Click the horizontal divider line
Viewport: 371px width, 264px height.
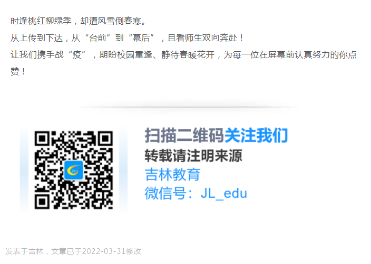tap(189, 107)
